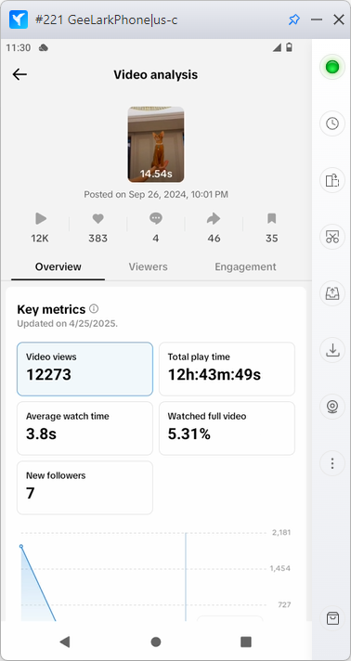Viewport: 351px width, 661px height.
Task: Open the three-dot more options menu
Action: [332, 463]
